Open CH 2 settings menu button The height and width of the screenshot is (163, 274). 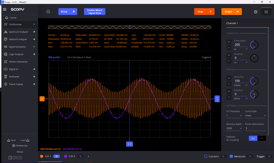click(x=81, y=156)
